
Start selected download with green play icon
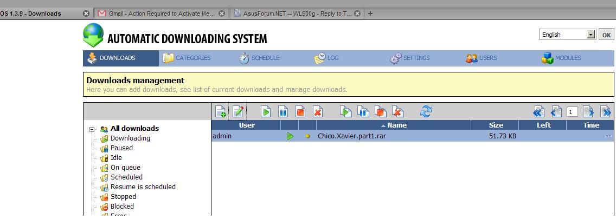tap(266, 112)
